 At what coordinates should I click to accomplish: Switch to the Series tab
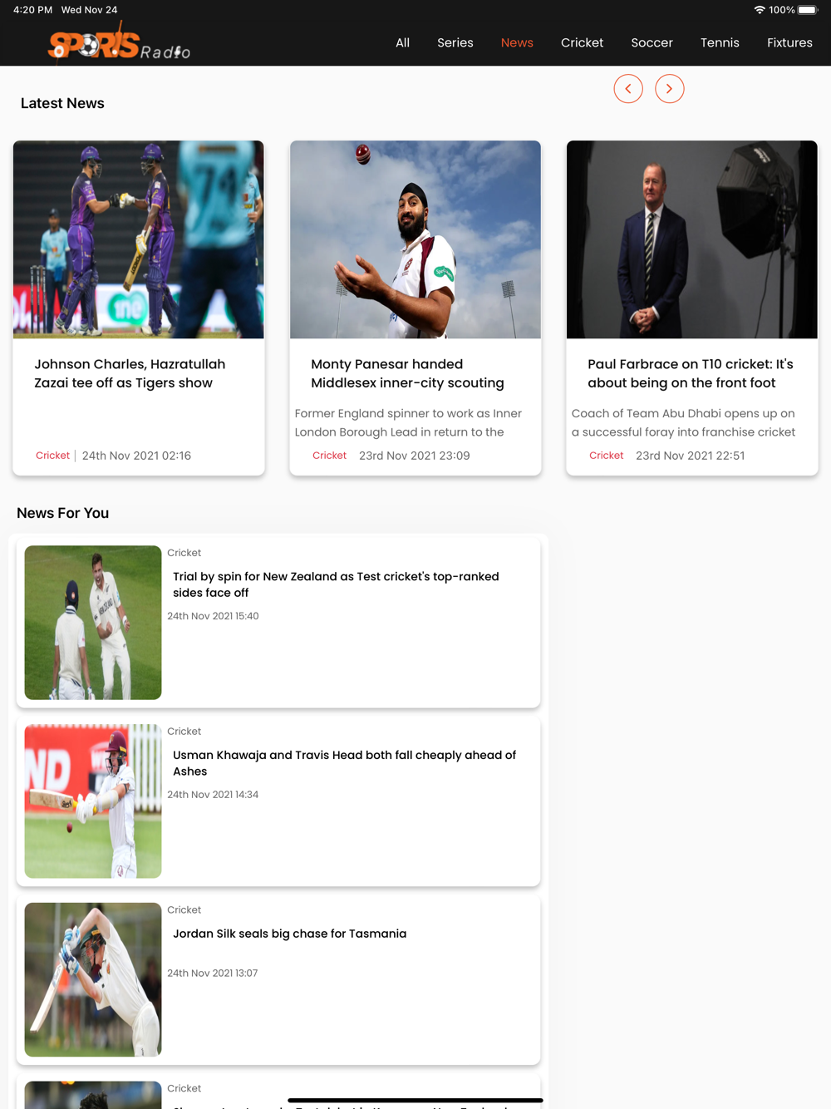455,42
